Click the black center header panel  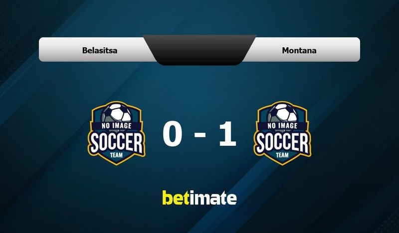pyautogui.click(x=199, y=50)
